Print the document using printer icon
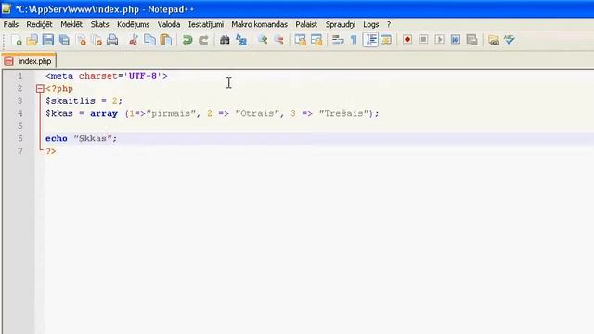Image resolution: width=594 pixels, height=334 pixels. click(112, 40)
